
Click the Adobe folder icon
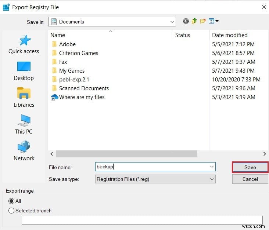pos(54,44)
